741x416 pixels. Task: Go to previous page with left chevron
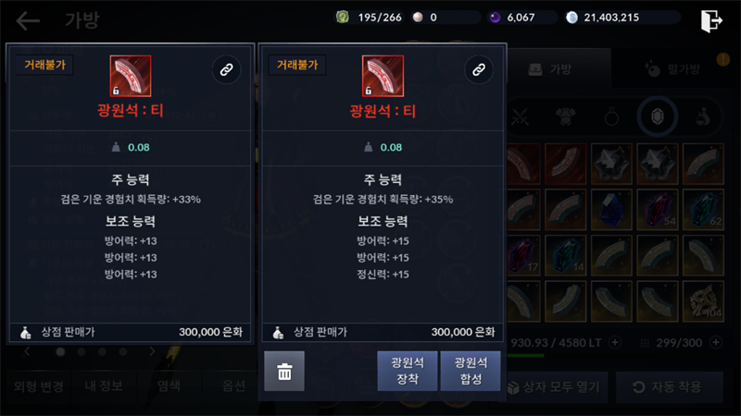click(27, 351)
